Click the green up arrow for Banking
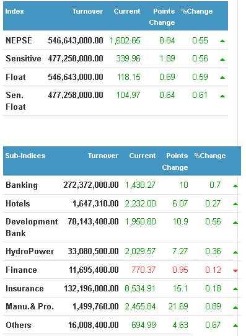This screenshot has width=246, height=336. pyautogui.click(x=235, y=186)
